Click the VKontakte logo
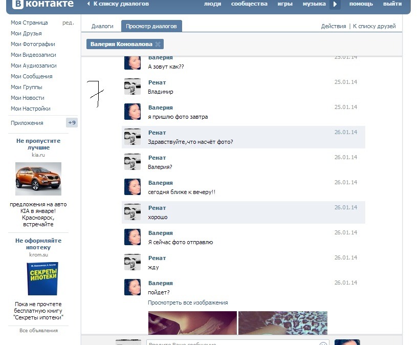420x345 pixels. [x=43, y=4]
